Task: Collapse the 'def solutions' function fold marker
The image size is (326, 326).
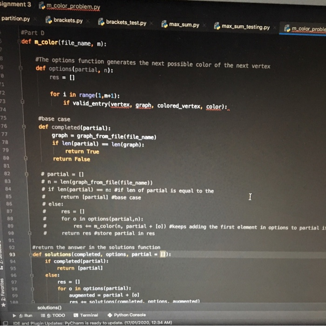Action: [31, 254]
